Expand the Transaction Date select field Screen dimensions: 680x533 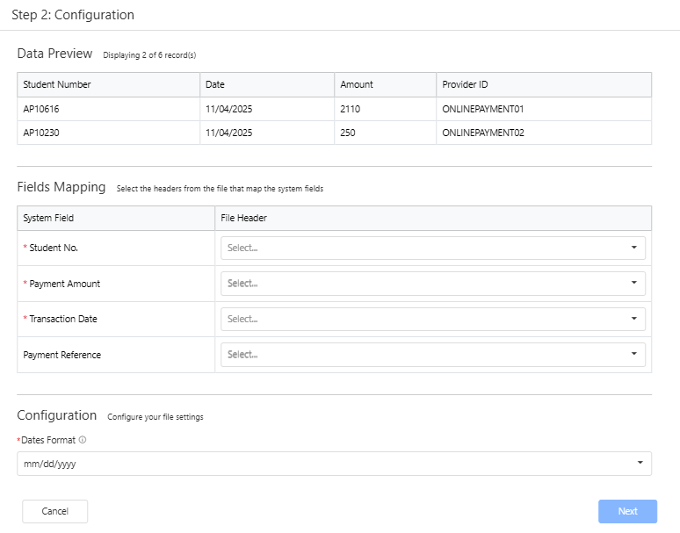click(x=422, y=319)
